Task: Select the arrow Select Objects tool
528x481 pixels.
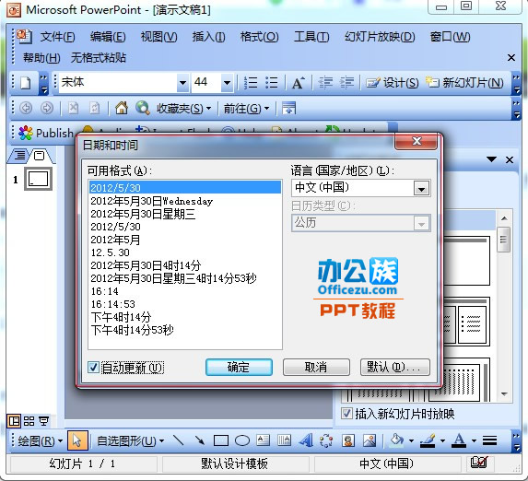Action: click(77, 440)
